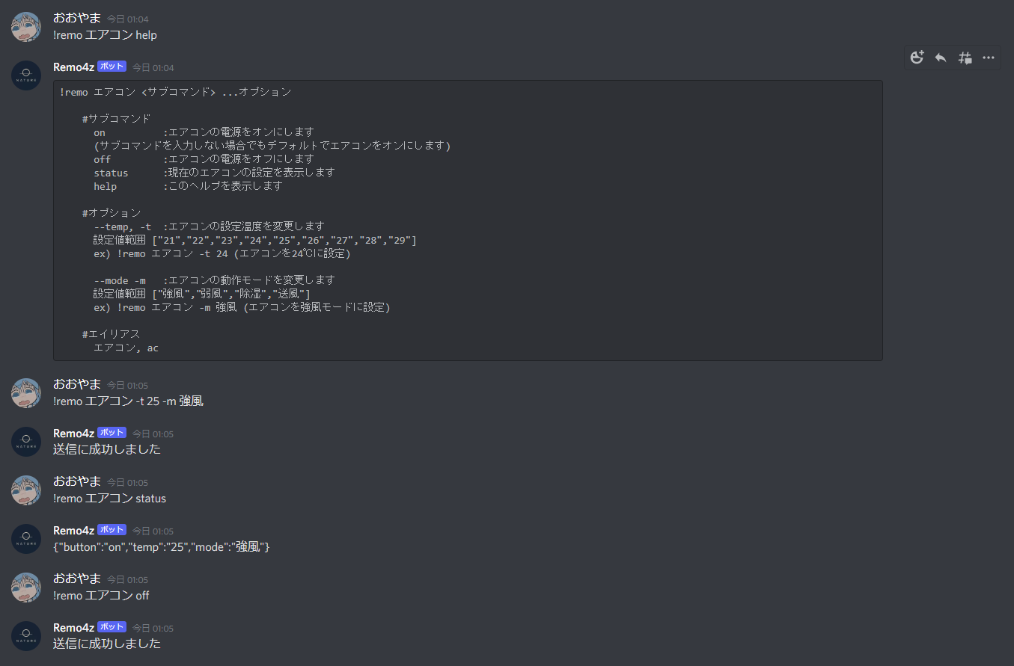Image resolution: width=1014 pixels, height=666 pixels.
Task: Open more options three-dot menu
Action: click(x=989, y=58)
